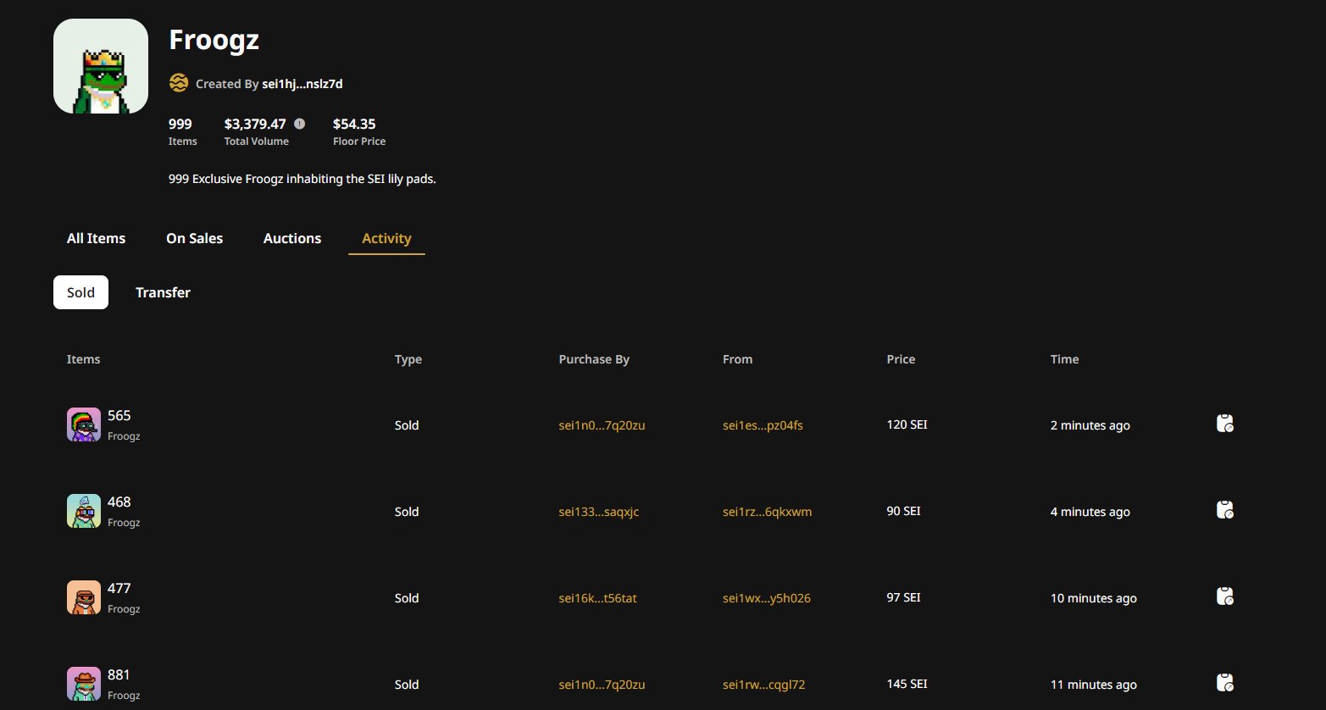Switch to the All Items tab

[96, 238]
